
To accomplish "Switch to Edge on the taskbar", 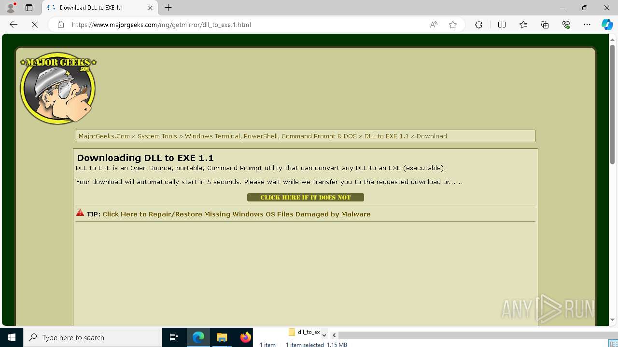I will coord(198,337).
